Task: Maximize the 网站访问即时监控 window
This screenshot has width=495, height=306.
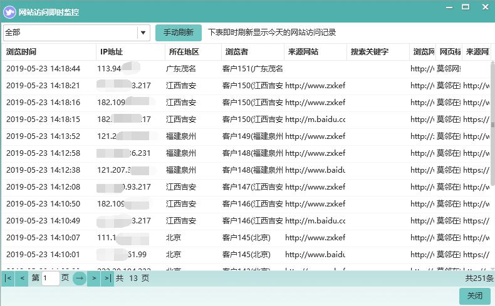Action: [466, 7]
